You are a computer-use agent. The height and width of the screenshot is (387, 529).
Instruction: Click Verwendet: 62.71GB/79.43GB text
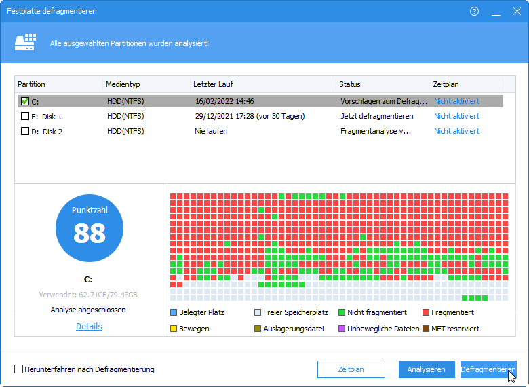tap(88, 295)
